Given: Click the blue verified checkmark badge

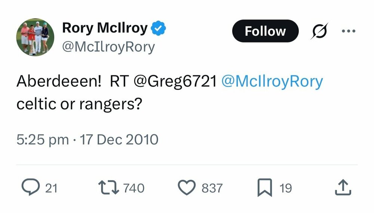Looking at the screenshot, I should tap(158, 28).
